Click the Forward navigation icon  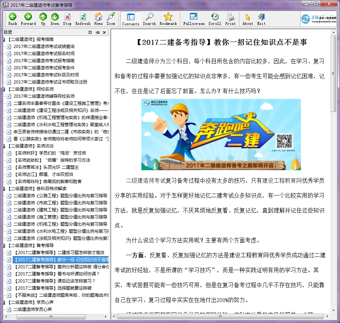tap(28, 17)
